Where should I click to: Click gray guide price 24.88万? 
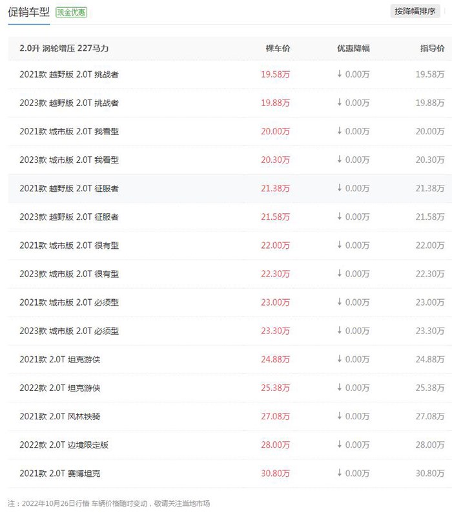tap(430, 360)
